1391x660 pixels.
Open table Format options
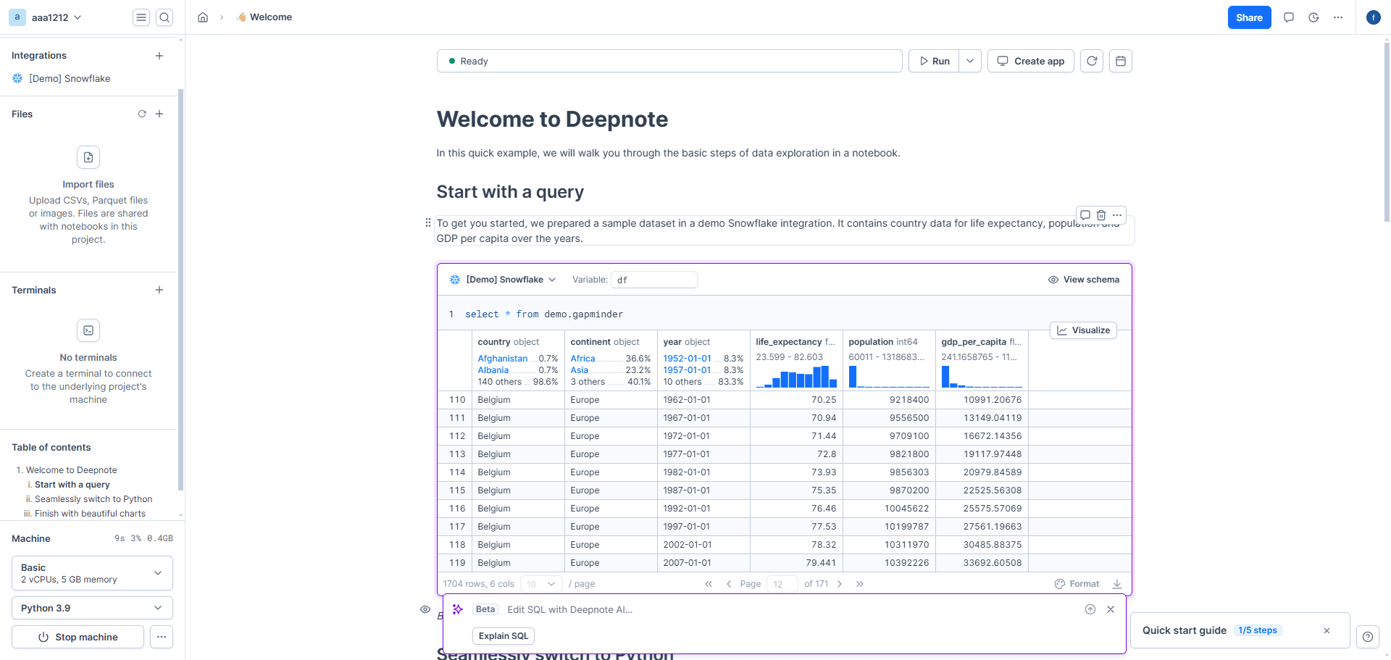[1077, 584]
